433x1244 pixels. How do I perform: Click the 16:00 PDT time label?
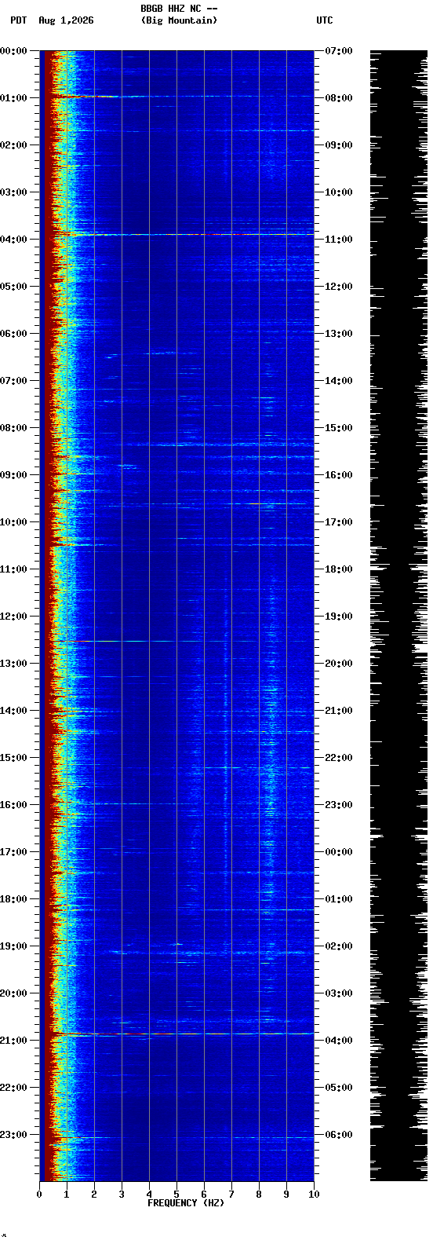14,805
